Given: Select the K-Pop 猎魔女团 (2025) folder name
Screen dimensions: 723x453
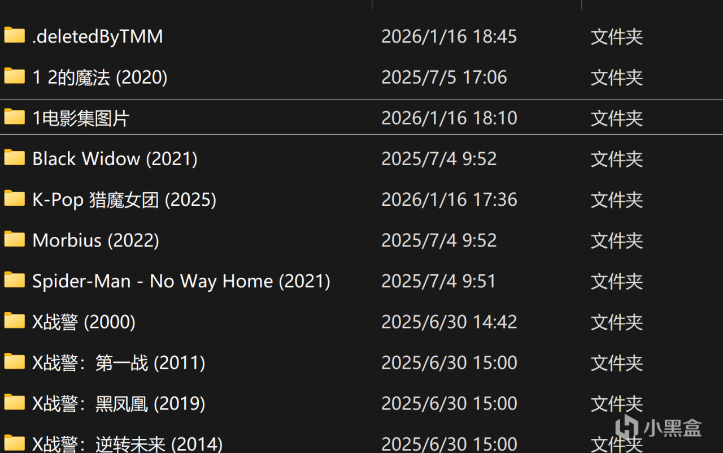Looking at the screenshot, I should coord(124,200).
